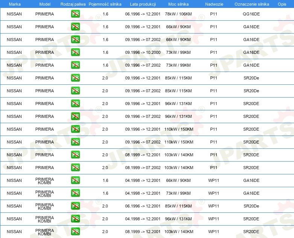
Task: Click fuel icon for Primera Kombi 73kW row
Action: pos(75,193)
